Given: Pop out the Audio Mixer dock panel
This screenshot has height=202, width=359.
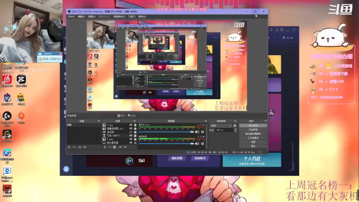Looking at the screenshot, I should pos(206,121).
